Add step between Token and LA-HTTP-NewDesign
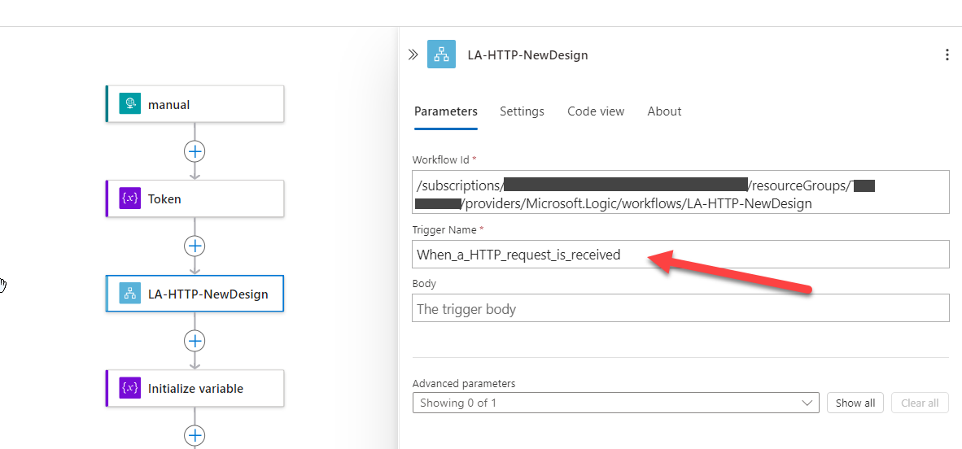This screenshot has height=449, width=962. tap(195, 246)
